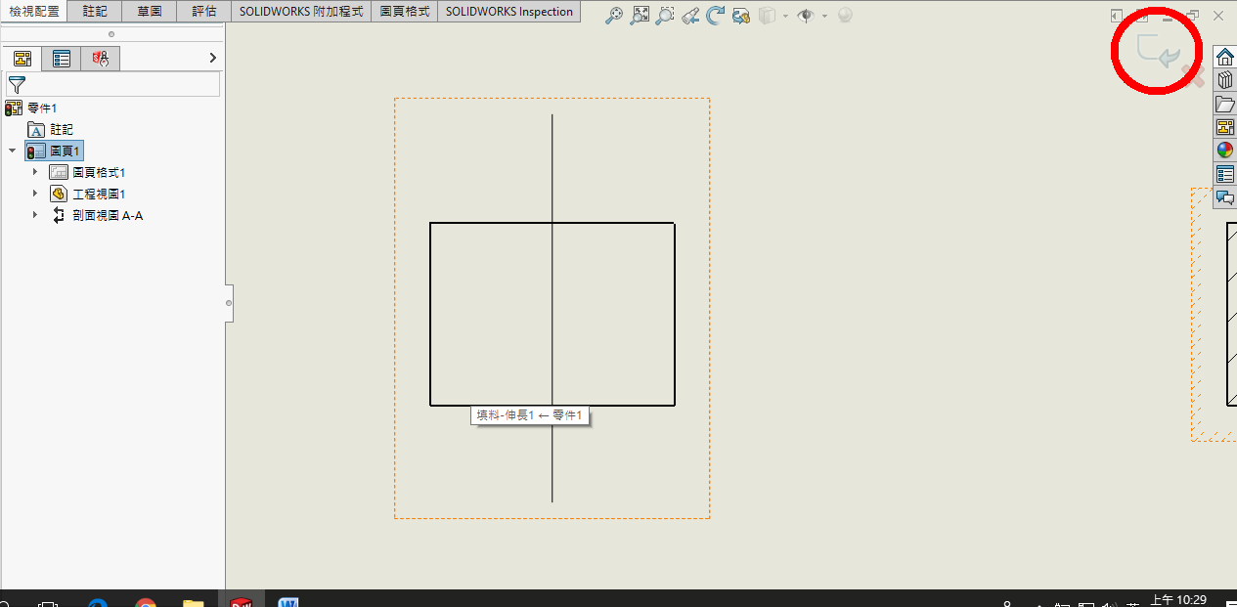1237x607 pixels.
Task: Expand the 圖頁格式1 node
Action: pos(34,172)
